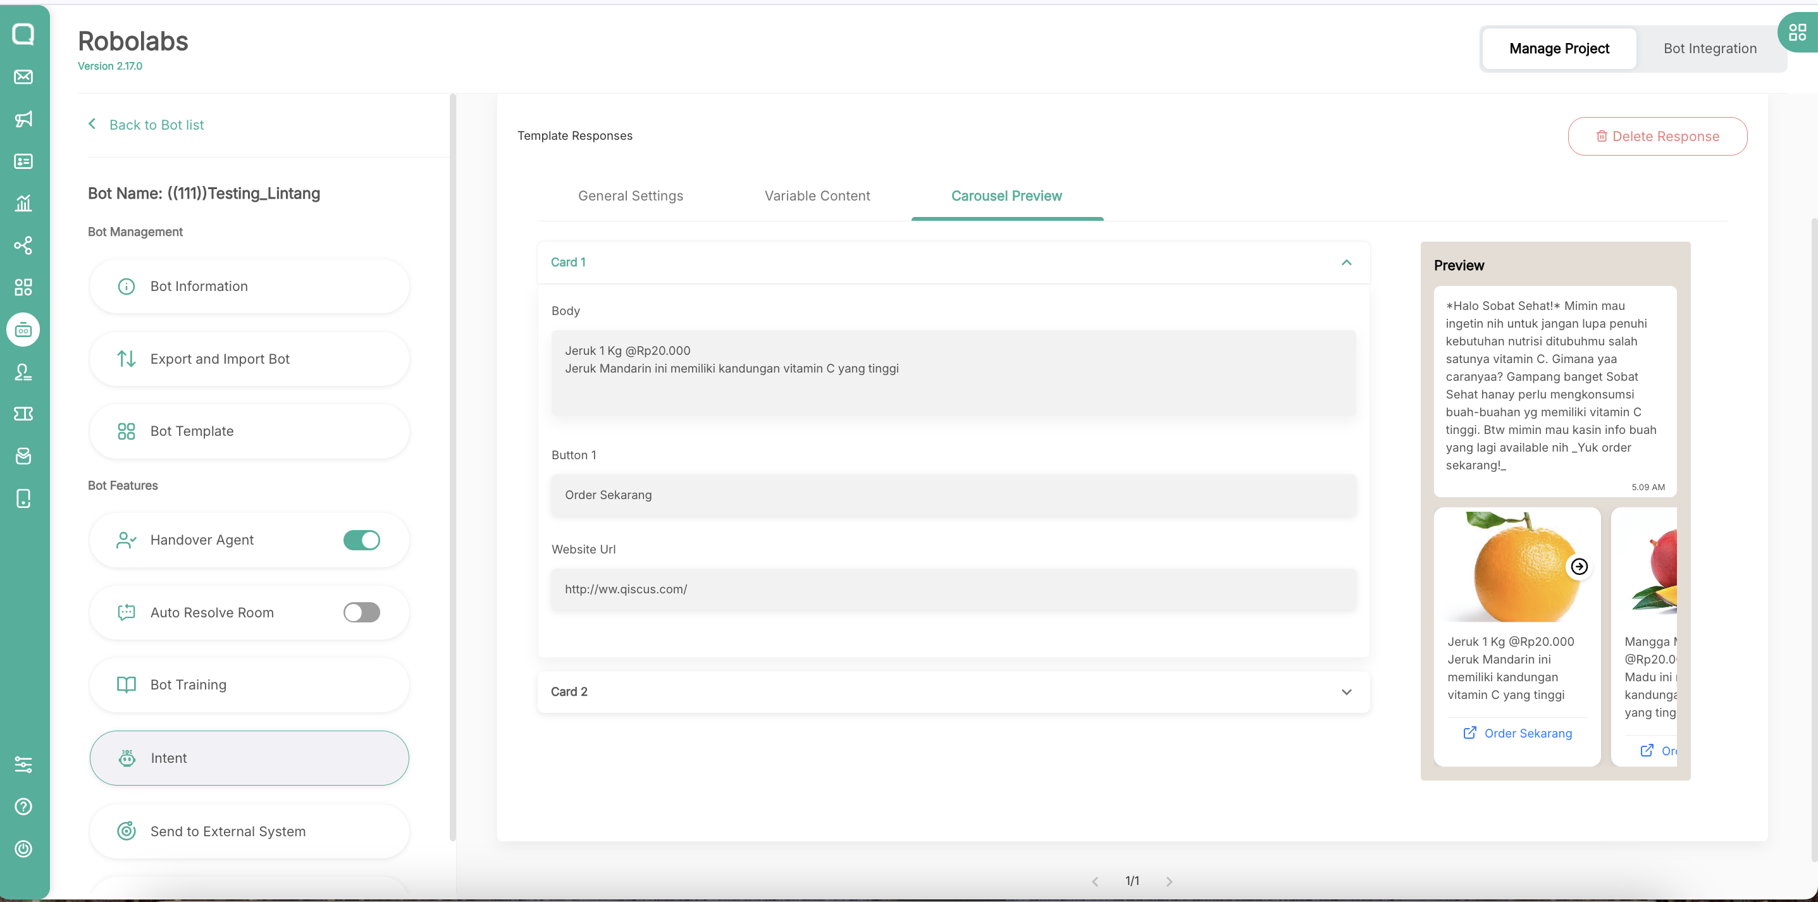Click the broadcast megaphone sidebar icon
This screenshot has height=902, width=1818.
point(23,120)
